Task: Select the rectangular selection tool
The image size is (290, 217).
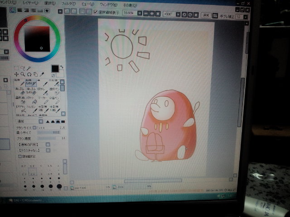Action: (16, 68)
